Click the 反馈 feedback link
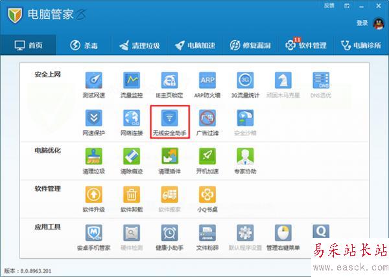Screen dimensions: 389x277 [329, 6]
